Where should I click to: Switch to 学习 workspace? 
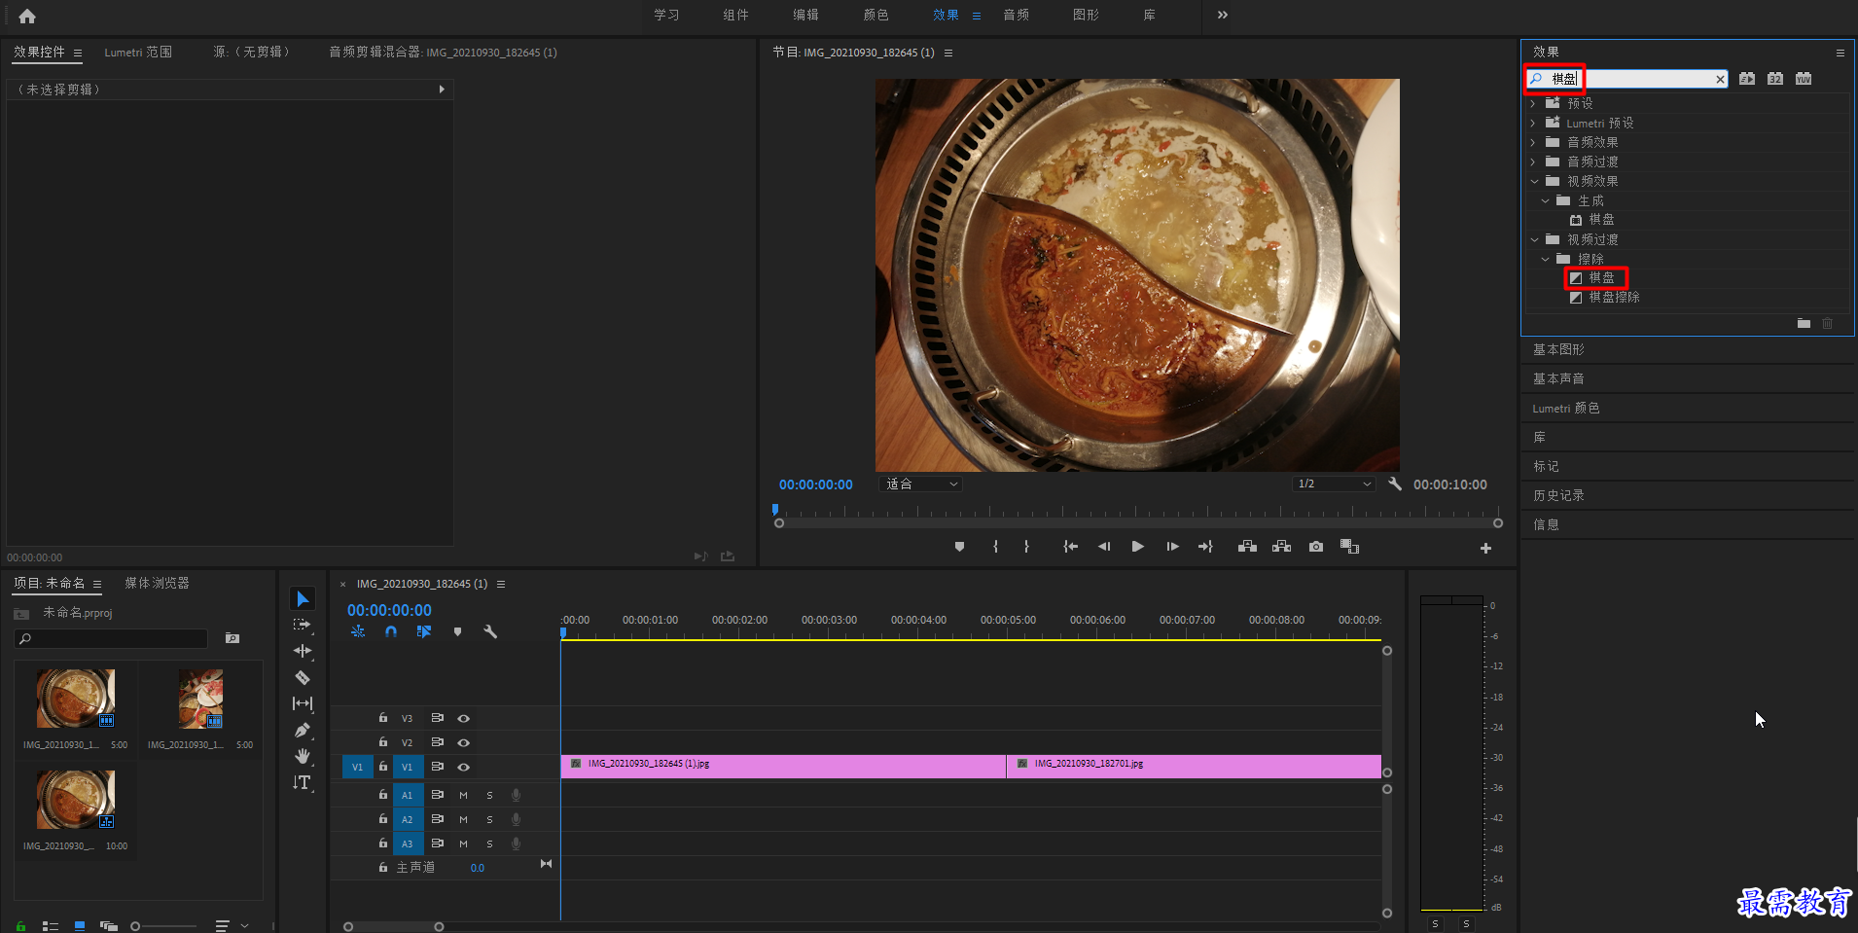click(666, 15)
